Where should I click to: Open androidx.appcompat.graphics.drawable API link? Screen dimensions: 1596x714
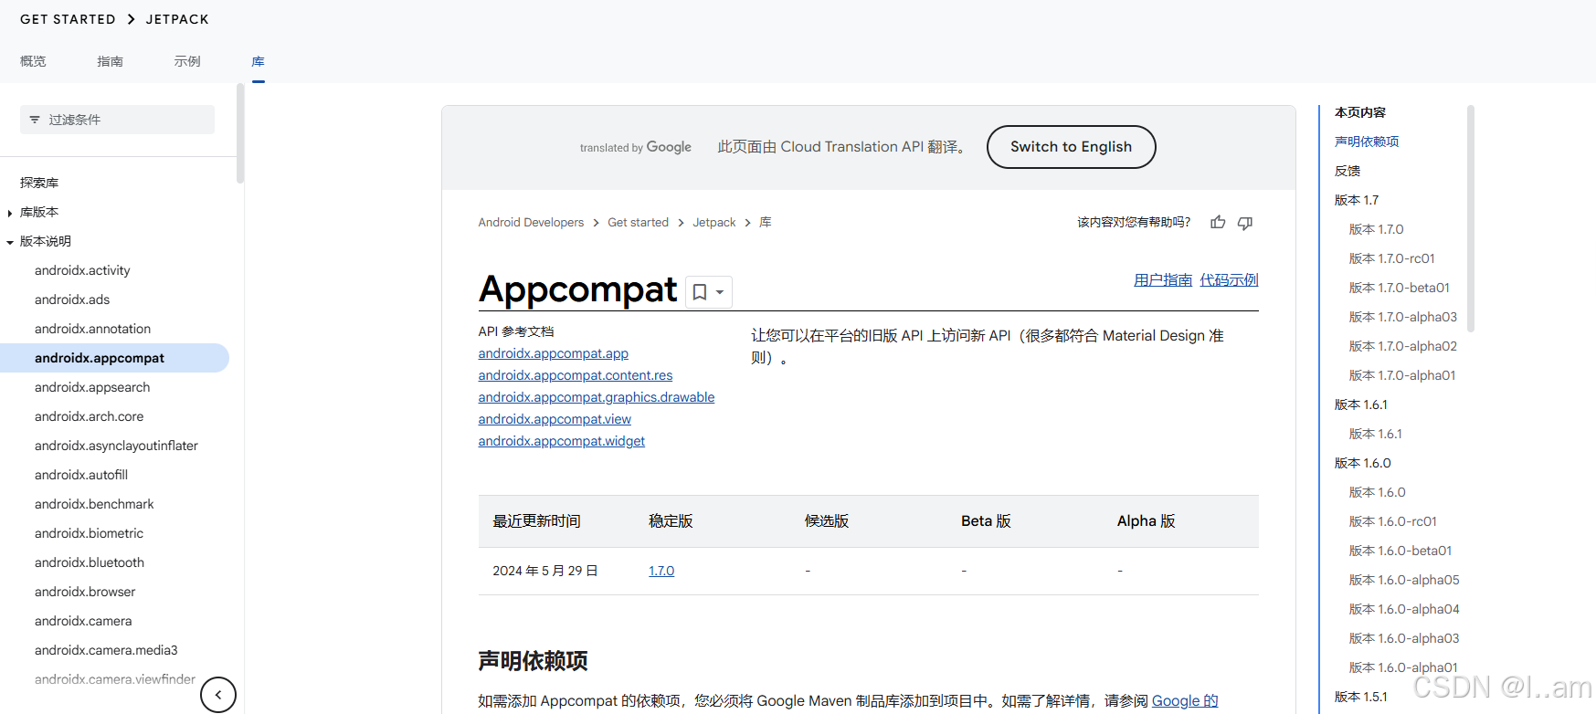pyautogui.click(x=596, y=397)
